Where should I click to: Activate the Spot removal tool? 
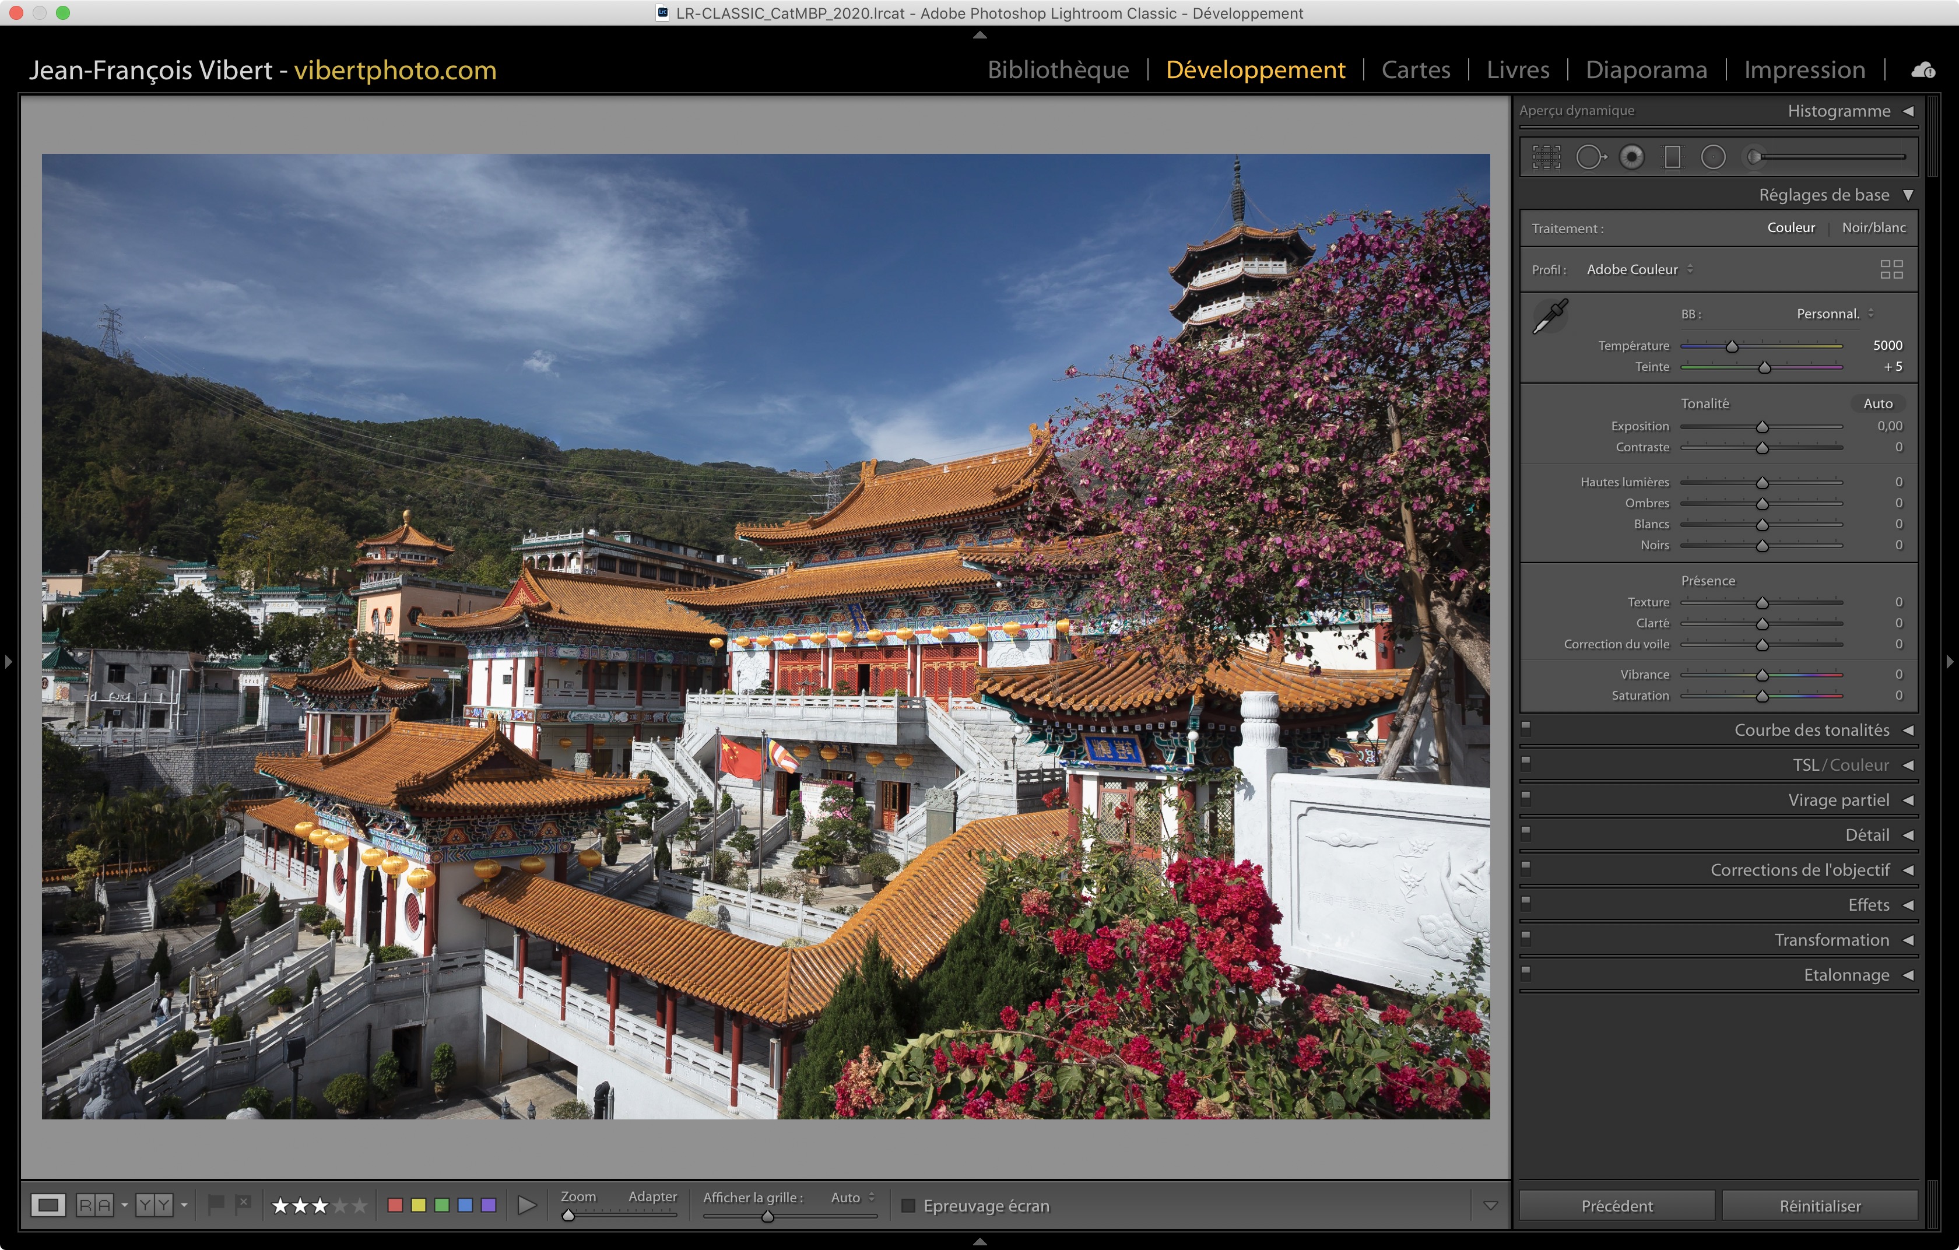[1590, 157]
